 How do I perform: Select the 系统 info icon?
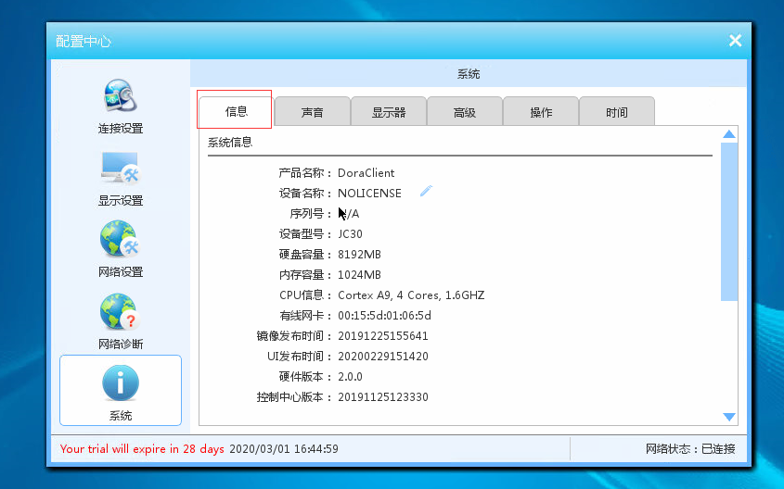120,383
